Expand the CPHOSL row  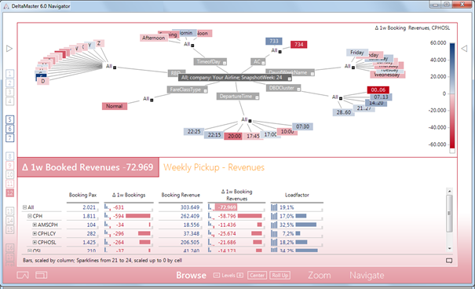(35, 243)
